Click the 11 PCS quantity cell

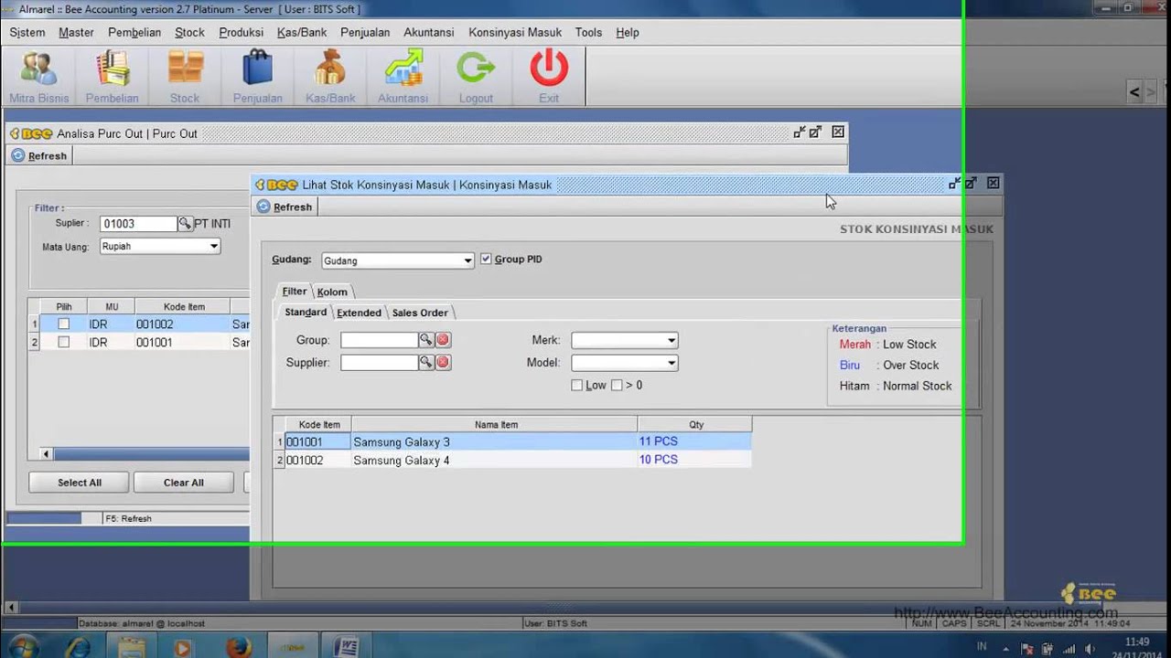tap(694, 441)
